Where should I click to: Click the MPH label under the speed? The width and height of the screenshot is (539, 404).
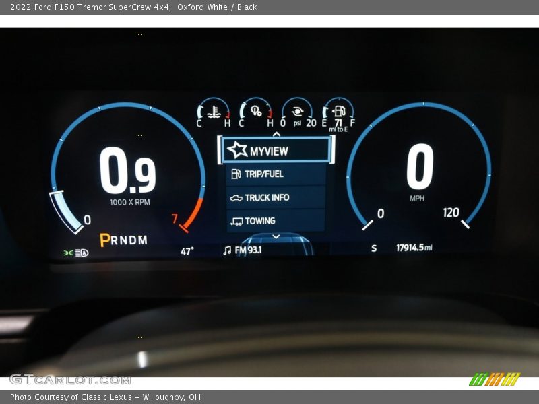point(417,198)
